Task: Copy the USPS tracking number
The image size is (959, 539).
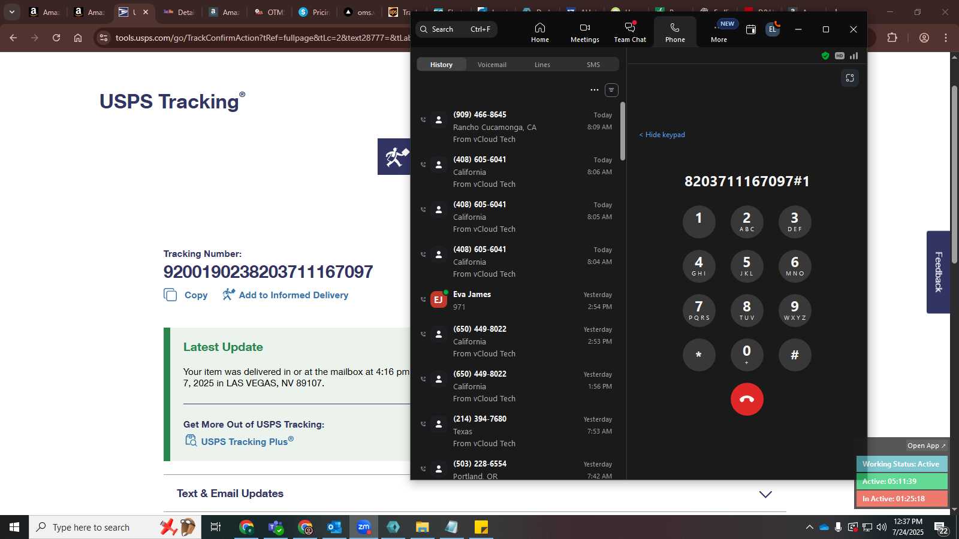Action: (x=186, y=295)
